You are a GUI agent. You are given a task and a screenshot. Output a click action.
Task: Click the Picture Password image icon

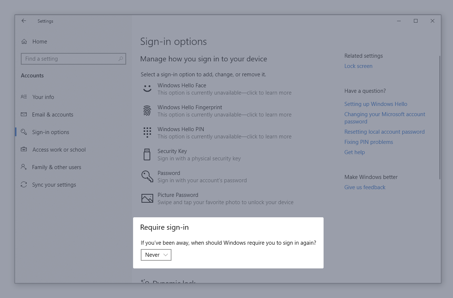pyautogui.click(x=147, y=198)
